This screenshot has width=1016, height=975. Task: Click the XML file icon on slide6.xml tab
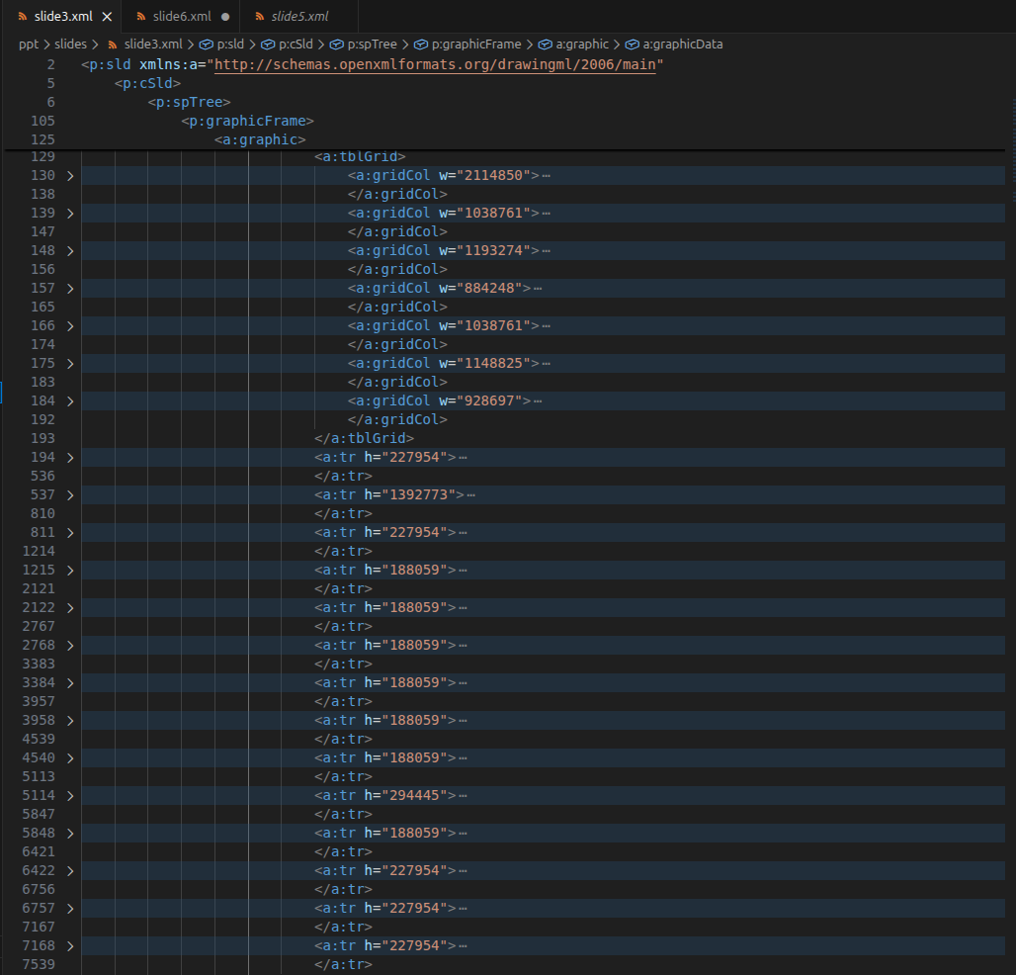(x=140, y=17)
